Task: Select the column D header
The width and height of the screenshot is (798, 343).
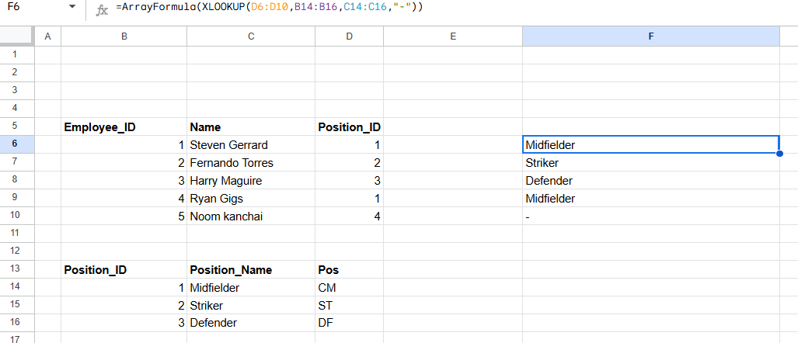Action: [x=349, y=36]
